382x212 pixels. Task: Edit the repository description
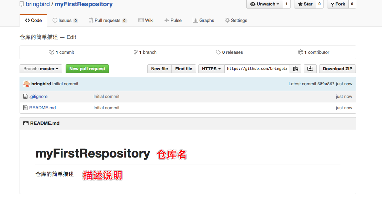(71, 37)
